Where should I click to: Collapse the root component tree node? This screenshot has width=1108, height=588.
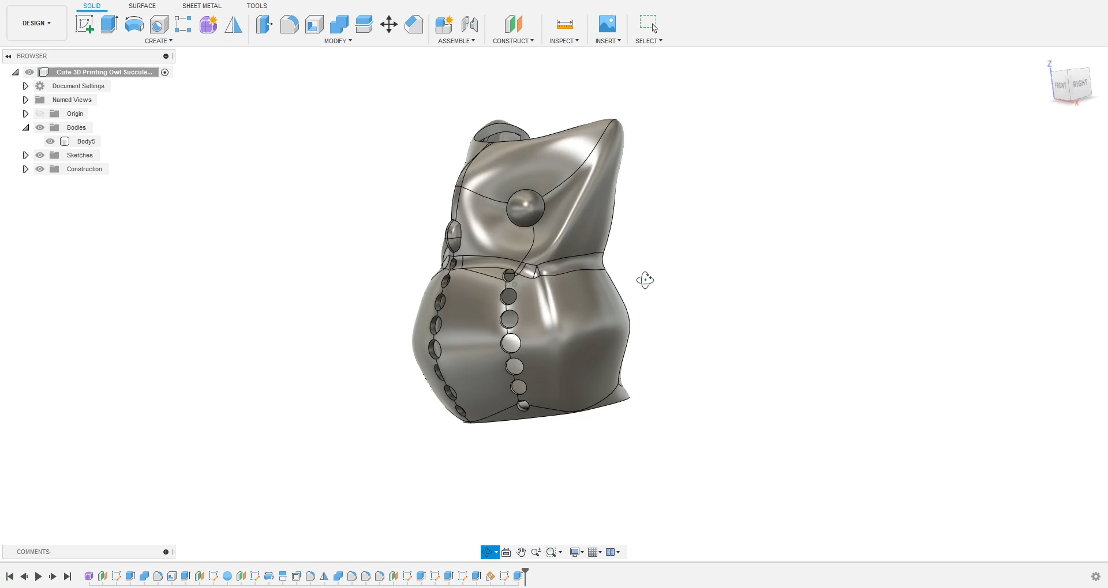pos(16,72)
